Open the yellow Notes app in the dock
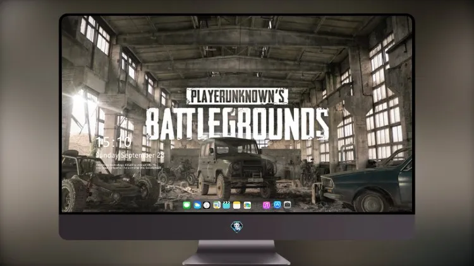The width and height of the screenshot is (474, 266). (x=237, y=205)
